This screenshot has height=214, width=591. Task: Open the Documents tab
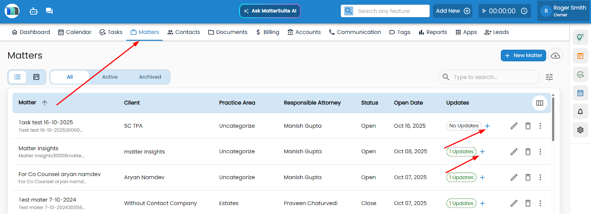coord(228,32)
